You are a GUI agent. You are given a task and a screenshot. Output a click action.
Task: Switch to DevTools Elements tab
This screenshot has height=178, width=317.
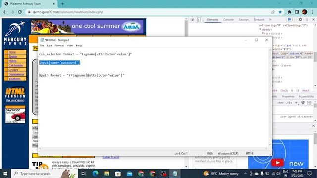pos(212,20)
